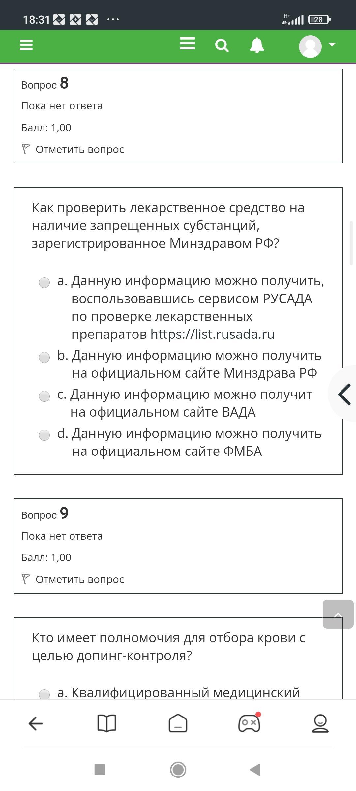
Task: Open the center hamburger menu in header
Action: click(187, 44)
